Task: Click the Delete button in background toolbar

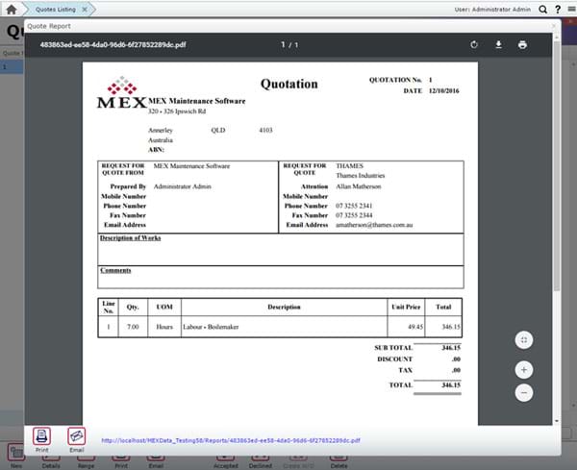Action: point(339,461)
